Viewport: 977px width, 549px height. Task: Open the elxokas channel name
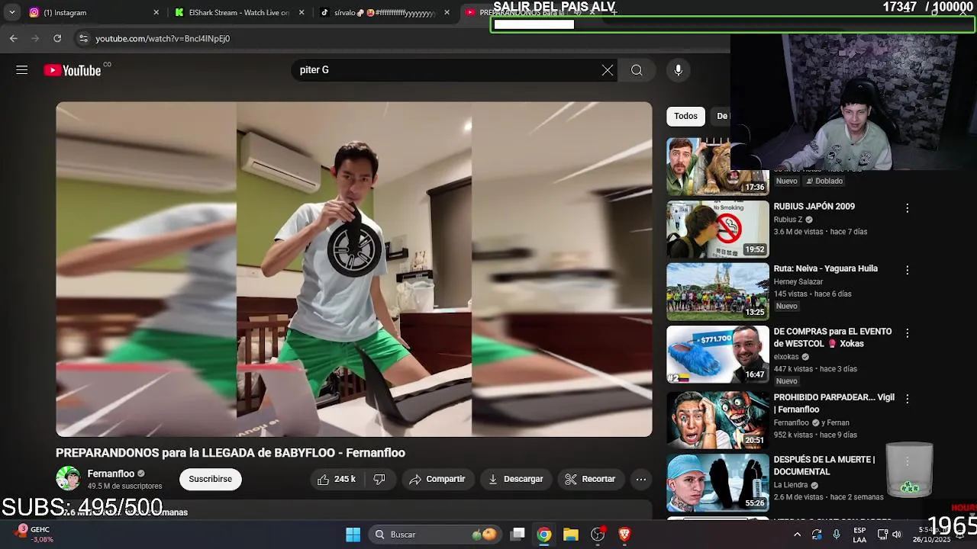pyautogui.click(x=785, y=356)
